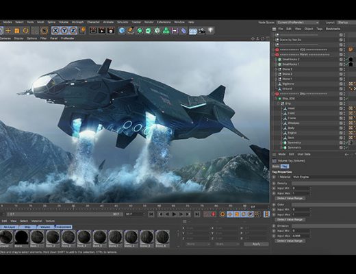The height and width of the screenshot is (274, 356).
Task: Click the Cloner MoGraph icon
Action: pyautogui.click(x=157, y=30)
